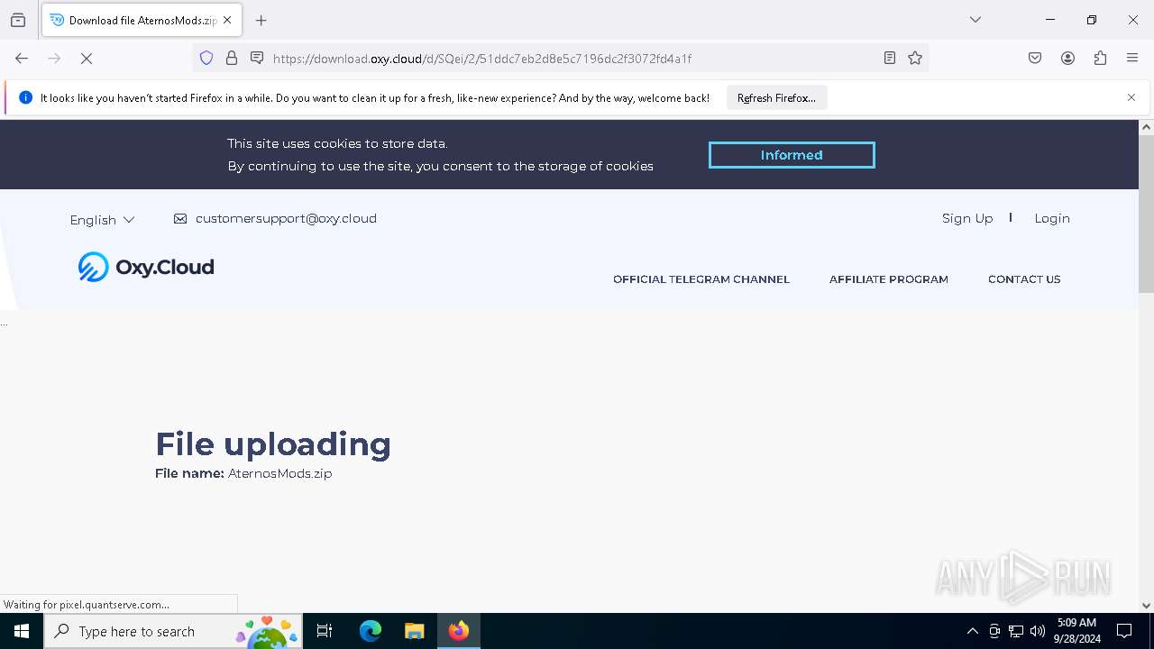This screenshot has height=649, width=1154.
Task: Open Task View on taskbar
Action: click(x=325, y=631)
